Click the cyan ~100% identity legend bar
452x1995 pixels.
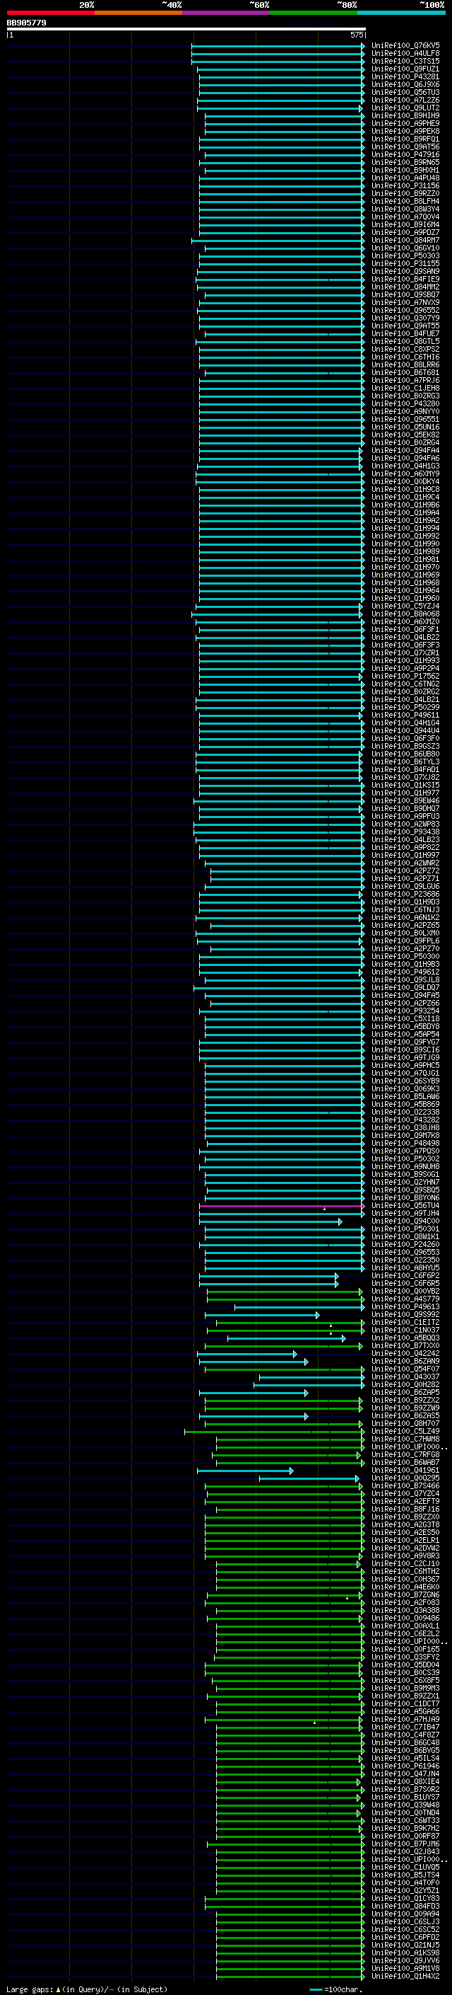402,13
